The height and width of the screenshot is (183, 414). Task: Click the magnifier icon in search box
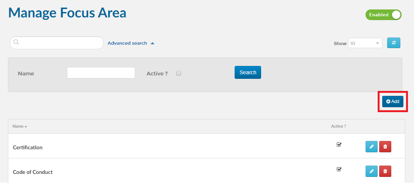coord(16,42)
